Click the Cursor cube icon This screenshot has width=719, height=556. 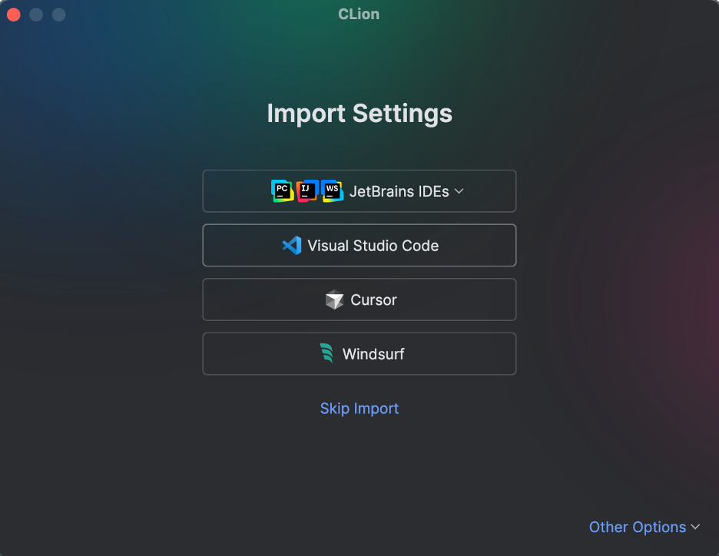click(x=336, y=300)
